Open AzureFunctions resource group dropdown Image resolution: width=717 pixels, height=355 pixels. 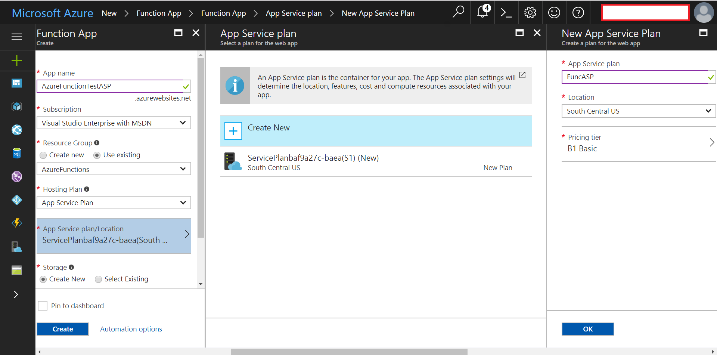pos(114,169)
